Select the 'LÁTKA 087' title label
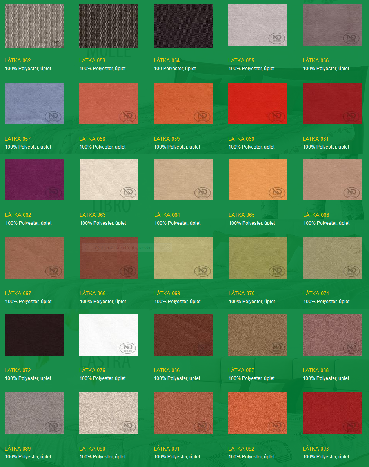 tap(241, 370)
